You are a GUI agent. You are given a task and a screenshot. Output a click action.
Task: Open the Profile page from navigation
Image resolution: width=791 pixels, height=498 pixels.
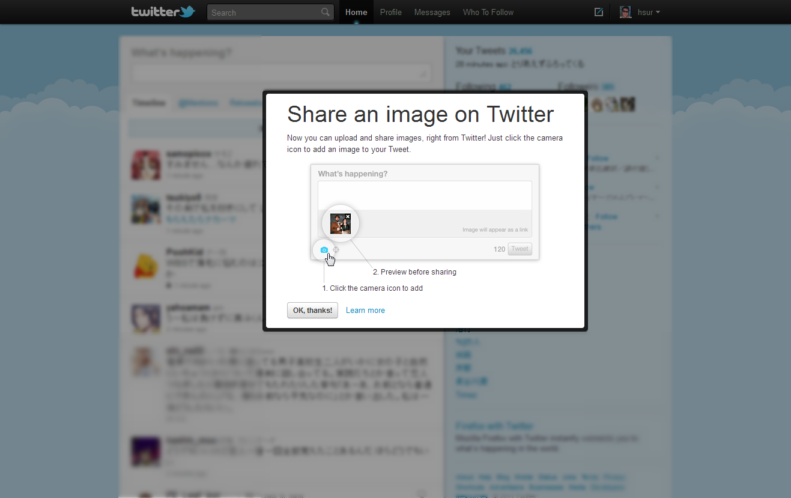(x=390, y=12)
